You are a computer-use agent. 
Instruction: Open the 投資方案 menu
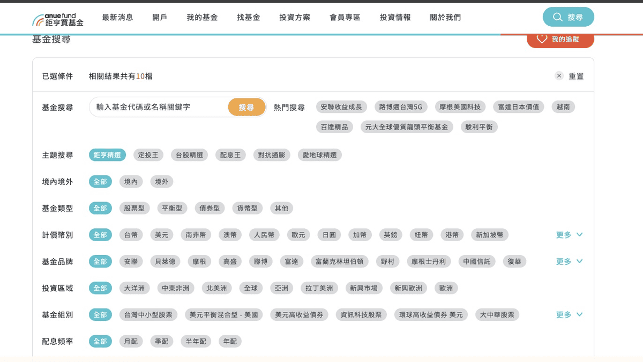point(295,17)
